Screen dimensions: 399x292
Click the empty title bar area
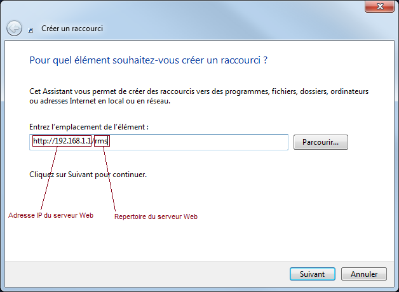pos(191,8)
